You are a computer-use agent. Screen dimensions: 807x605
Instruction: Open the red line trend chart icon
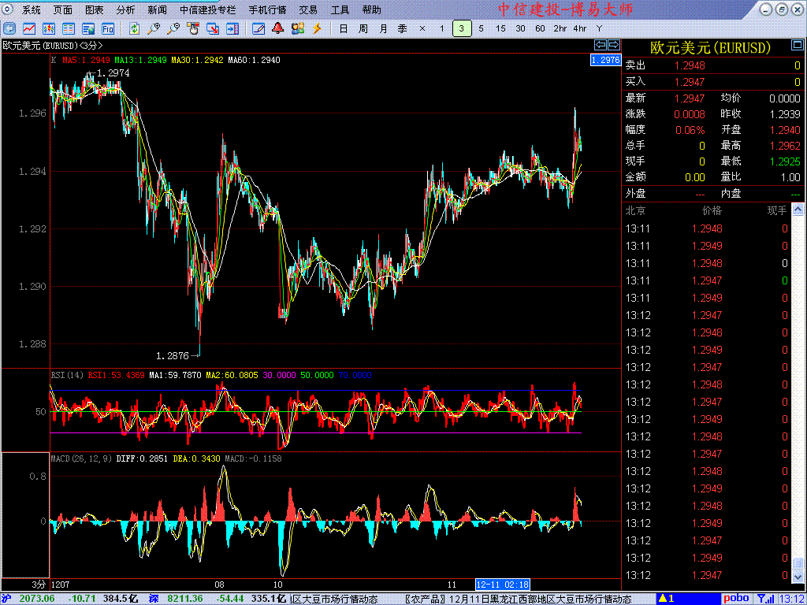pos(29,28)
